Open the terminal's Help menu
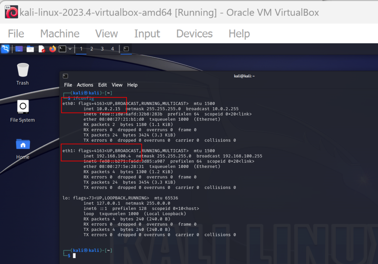 (x=133, y=85)
